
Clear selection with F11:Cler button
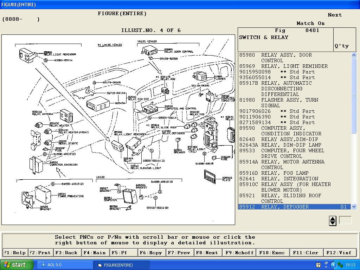pyautogui.click(x=306, y=252)
